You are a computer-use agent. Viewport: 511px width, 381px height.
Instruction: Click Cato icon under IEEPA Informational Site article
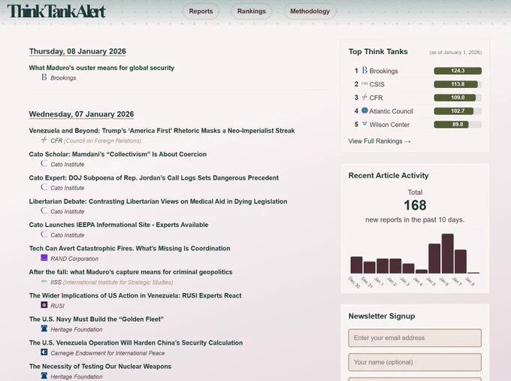[44, 234]
